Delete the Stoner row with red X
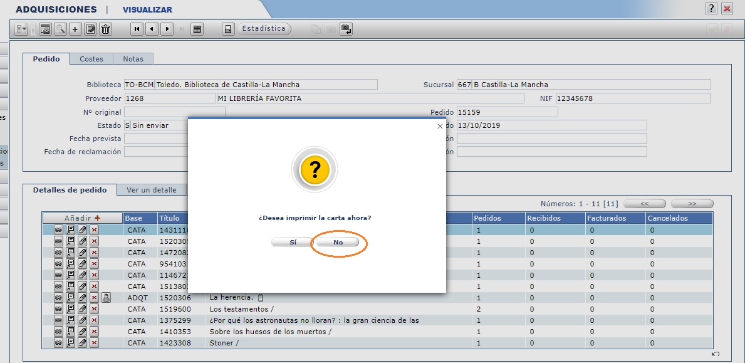The image size is (745, 363). [94, 343]
